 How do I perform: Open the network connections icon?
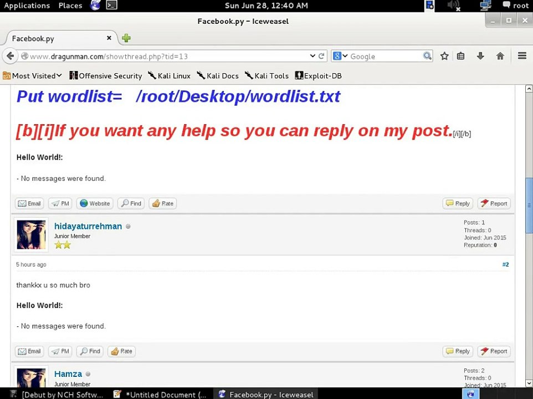tap(485, 5)
